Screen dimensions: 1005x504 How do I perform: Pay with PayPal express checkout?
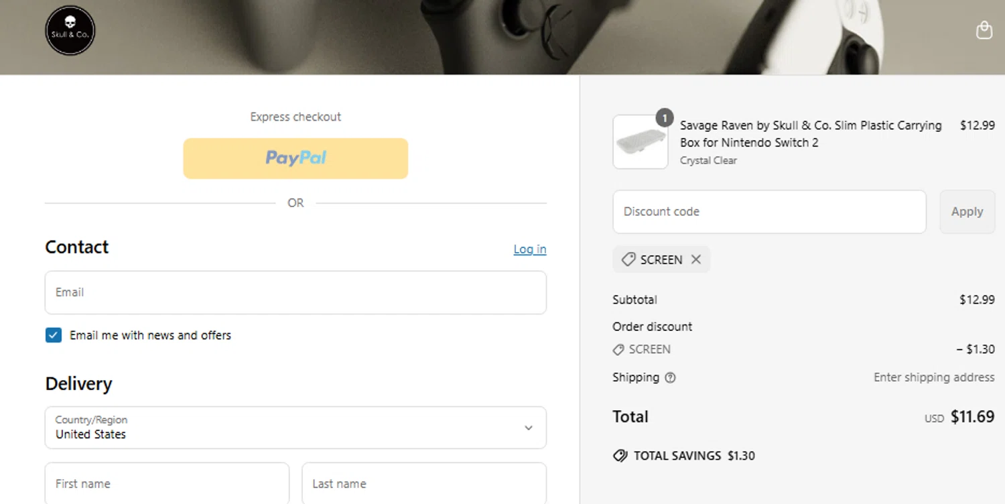click(x=295, y=158)
